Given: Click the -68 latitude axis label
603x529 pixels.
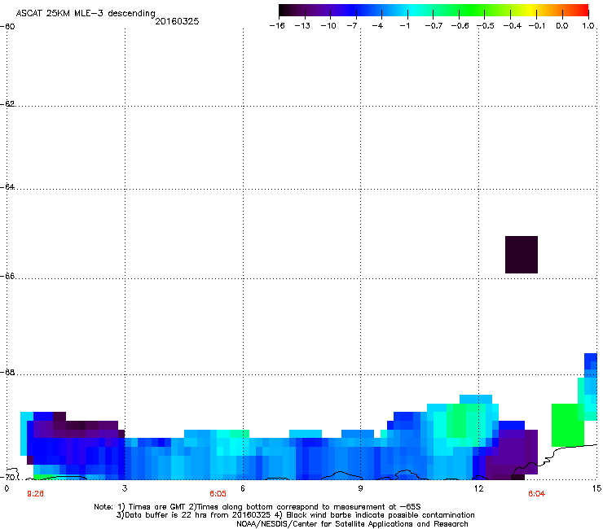Looking at the screenshot, I should [x=7, y=373].
